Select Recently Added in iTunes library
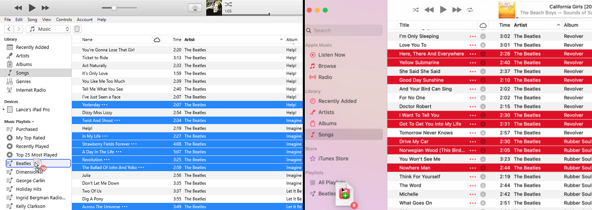This screenshot has width=592, height=210. (32, 47)
